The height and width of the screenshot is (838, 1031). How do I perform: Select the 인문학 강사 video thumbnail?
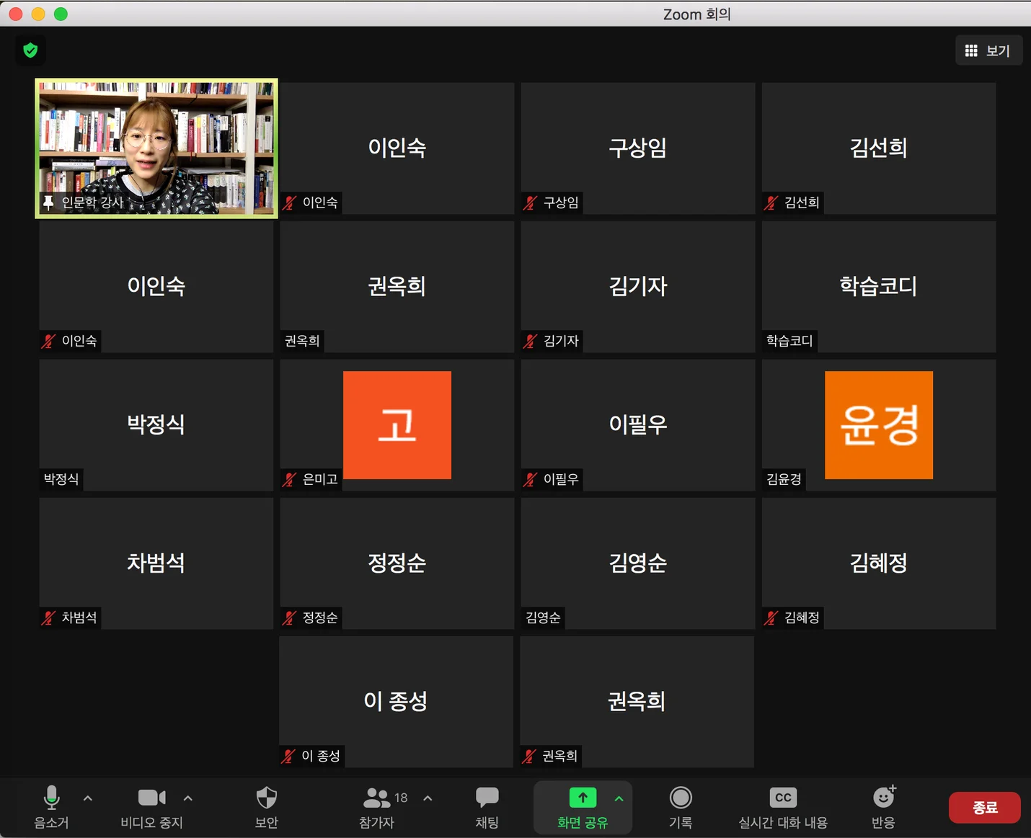click(x=156, y=148)
